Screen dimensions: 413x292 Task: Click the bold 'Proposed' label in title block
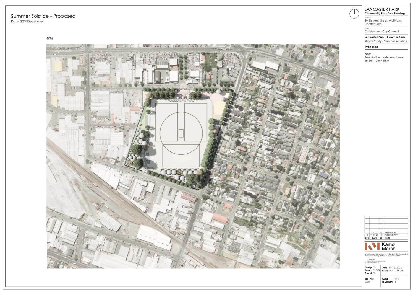click(372, 47)
